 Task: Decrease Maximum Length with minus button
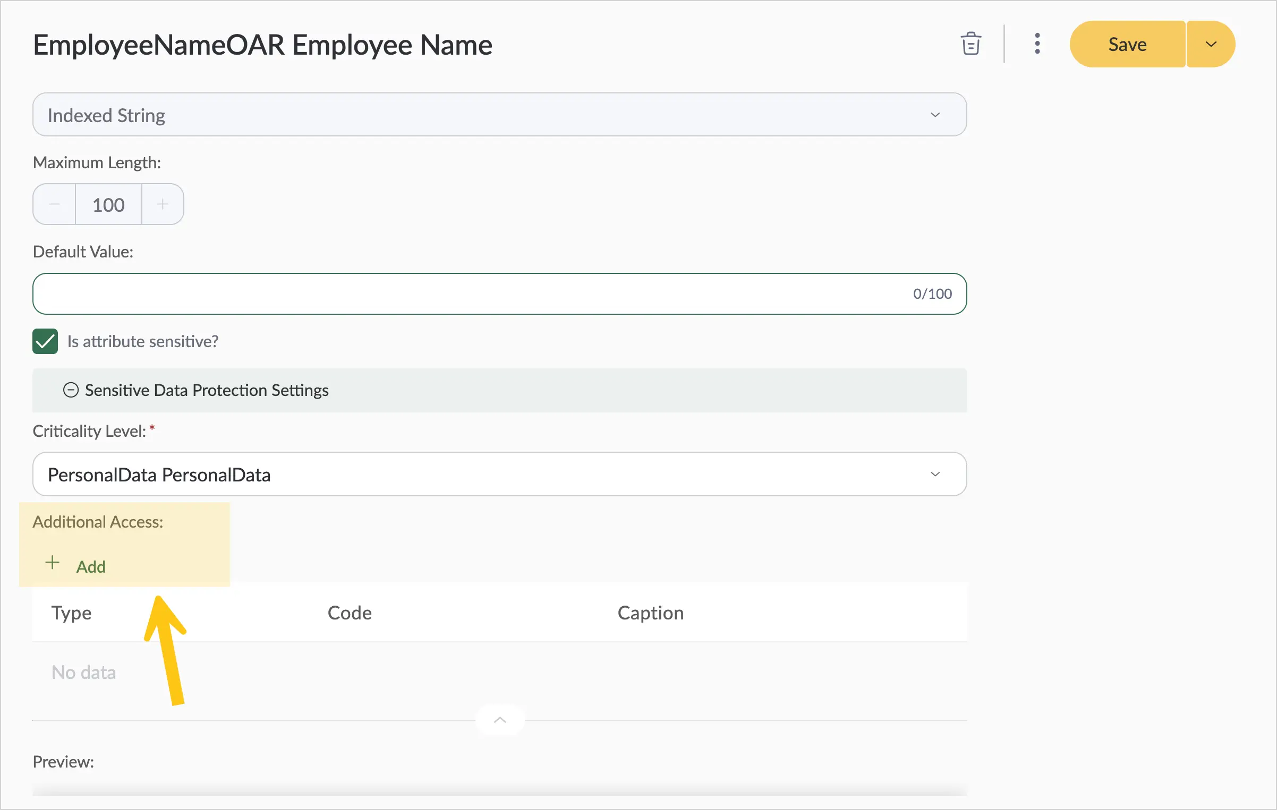[x=54, y=204]
